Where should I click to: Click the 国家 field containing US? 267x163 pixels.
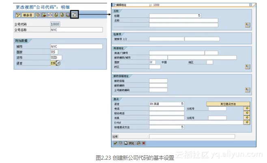click(x=54, y=52)
